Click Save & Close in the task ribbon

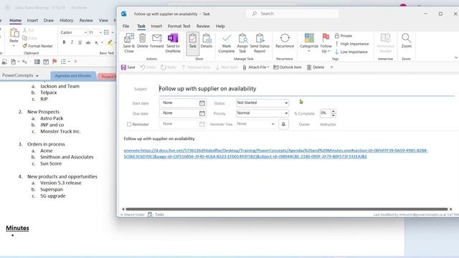[x=129, y=43]
